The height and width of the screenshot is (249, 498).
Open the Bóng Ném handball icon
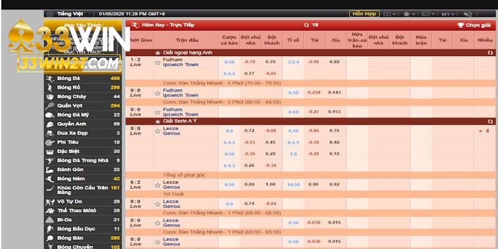coord(50,179)
